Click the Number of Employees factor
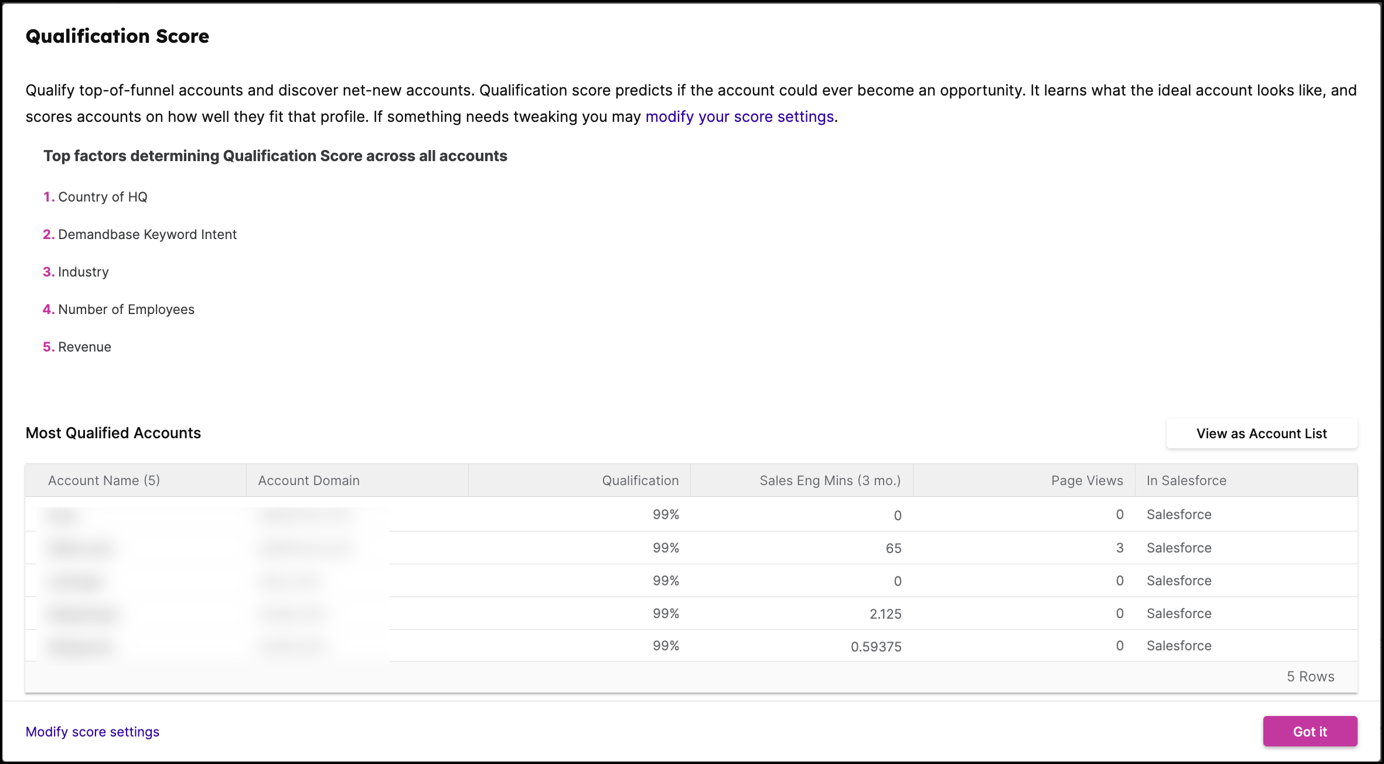1384x764 pixels. pyautogui.click(x=126, y=309)
